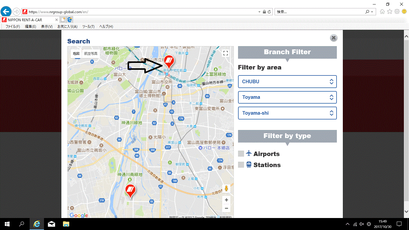Check the Airports filter checkbox
This screenshot has height=230, width=409.
241,154
